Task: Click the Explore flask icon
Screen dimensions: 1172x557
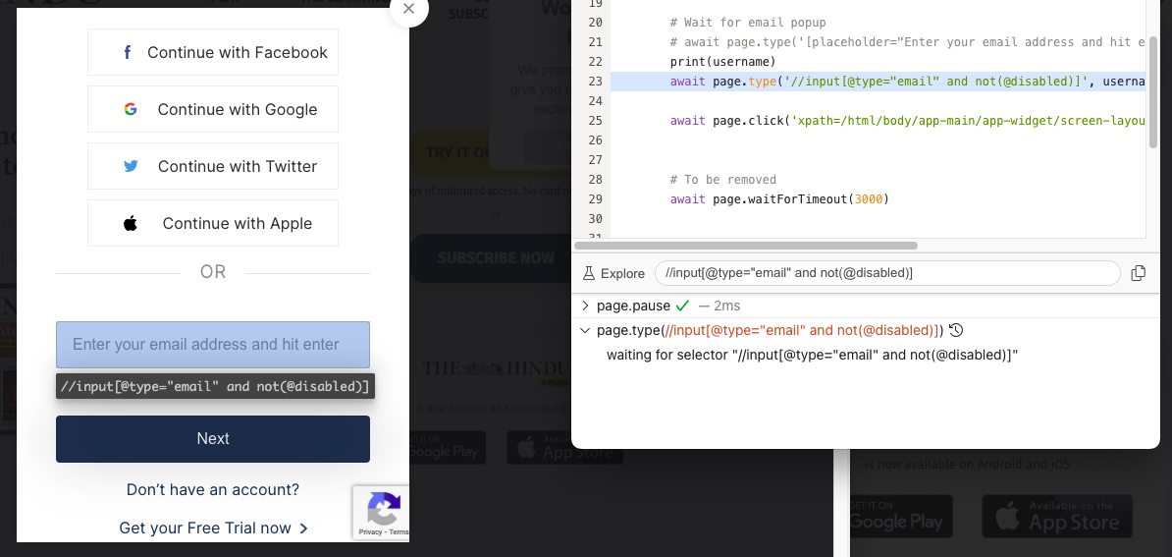Action: 588,273
